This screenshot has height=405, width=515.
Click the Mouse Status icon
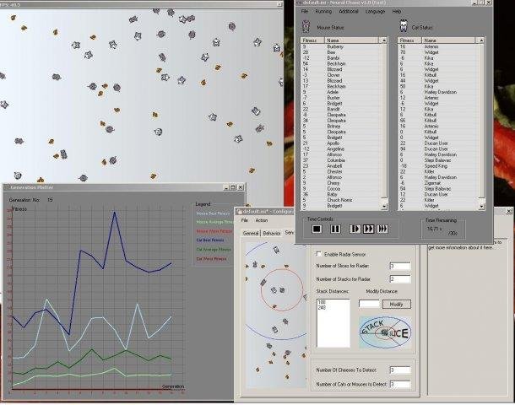point(306,27)
